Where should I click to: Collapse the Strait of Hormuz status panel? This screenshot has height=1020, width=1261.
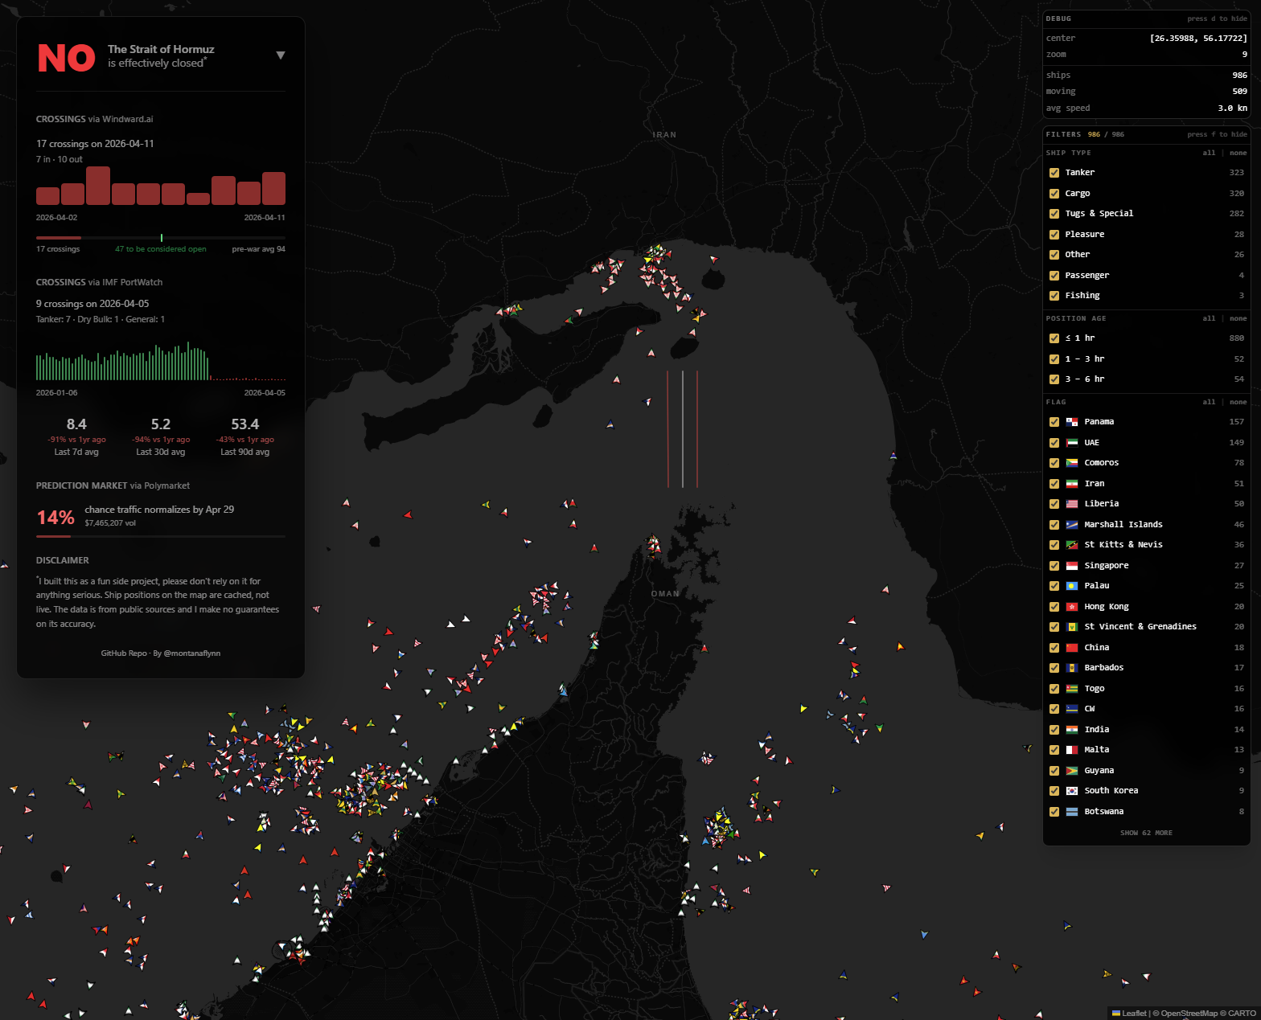coord(281,55)
